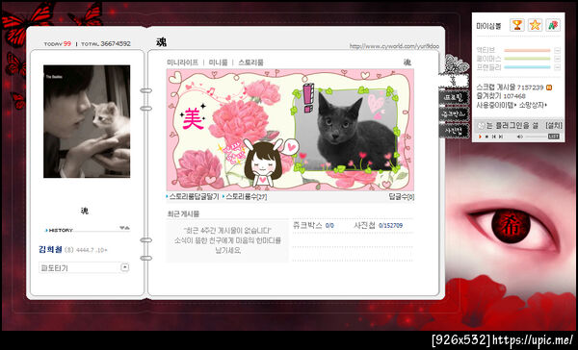Open the 사진첩 side tab
578x350 pixels.
pyautogui.click(x=454, y=131)
